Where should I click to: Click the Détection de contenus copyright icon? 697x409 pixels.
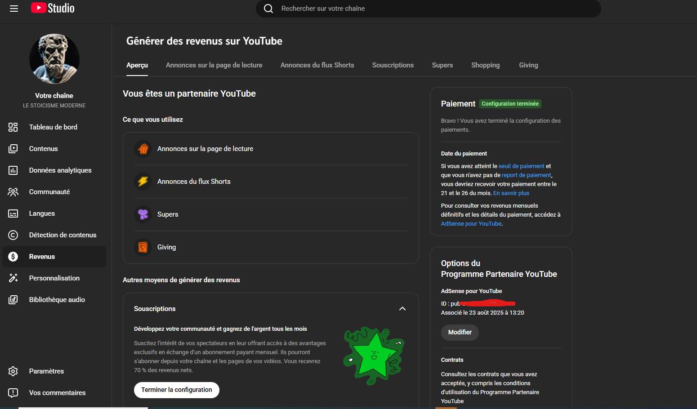tap(13, 235)
